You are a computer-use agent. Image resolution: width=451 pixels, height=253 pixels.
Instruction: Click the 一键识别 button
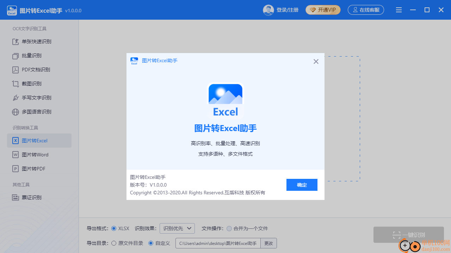point(409,235)
